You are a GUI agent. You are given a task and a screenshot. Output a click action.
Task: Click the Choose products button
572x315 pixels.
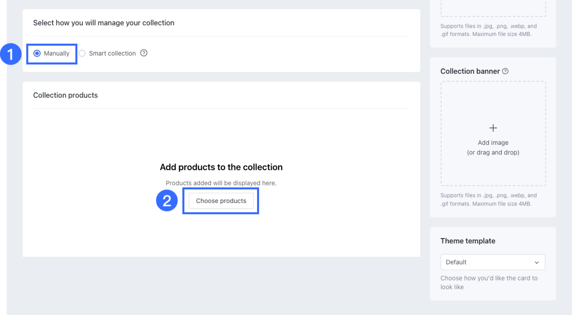[x=221, y=201]
